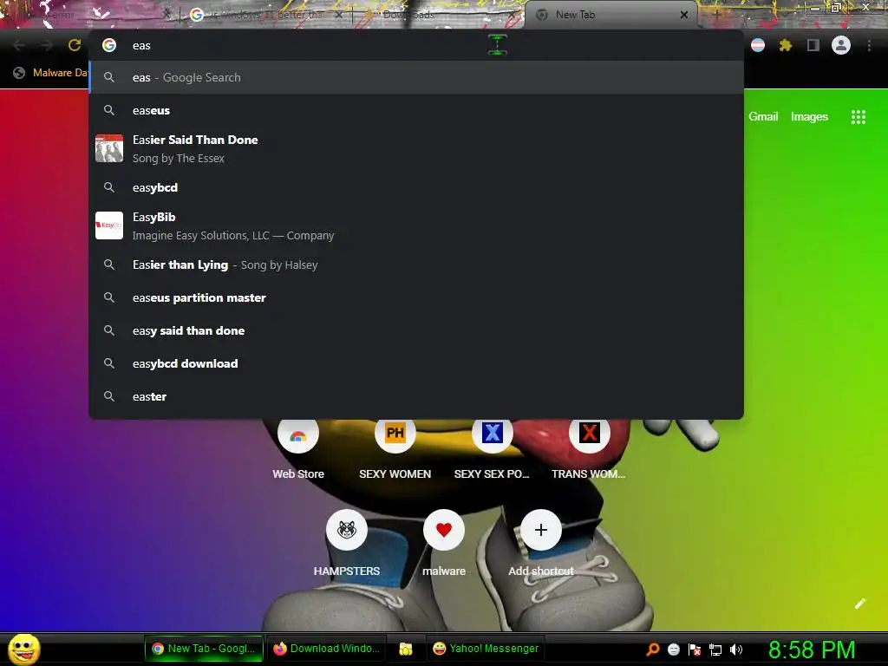Image resolution: width=888 pixels, height=666 pixels.
Task: Select the 'easybcd' suggestion
Action: click(416, 187)
